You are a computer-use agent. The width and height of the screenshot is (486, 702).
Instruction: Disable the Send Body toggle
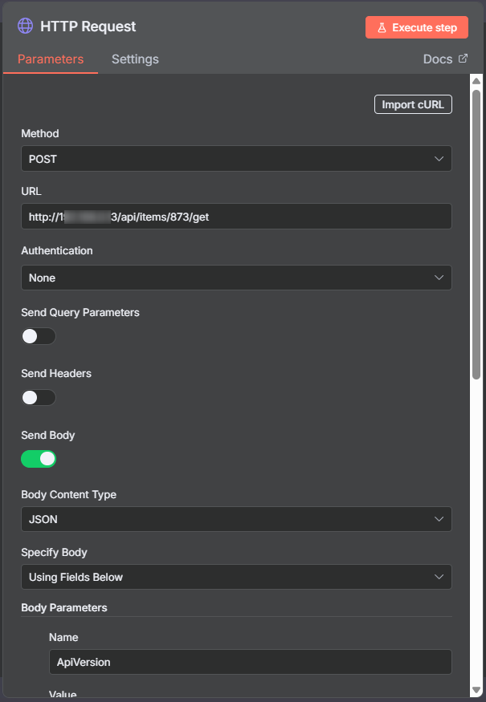39,459
